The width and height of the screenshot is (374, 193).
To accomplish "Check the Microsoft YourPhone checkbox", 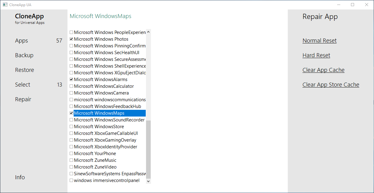I will point(71,154).
